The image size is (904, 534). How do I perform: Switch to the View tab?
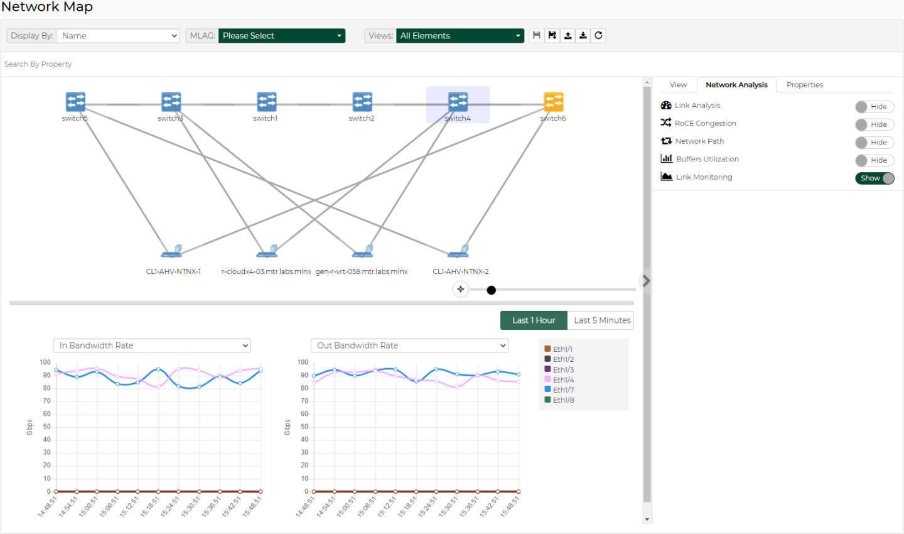pyautogui.click(x=678, y=85)
